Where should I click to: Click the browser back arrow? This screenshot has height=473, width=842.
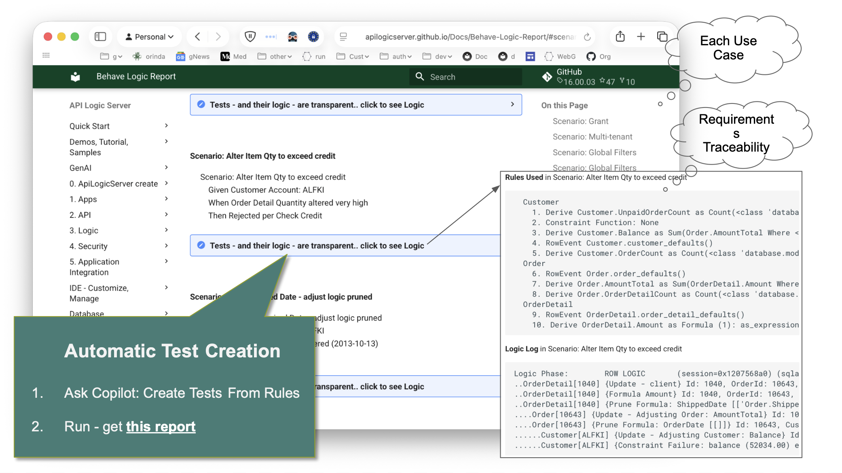[x=197, y=37]
